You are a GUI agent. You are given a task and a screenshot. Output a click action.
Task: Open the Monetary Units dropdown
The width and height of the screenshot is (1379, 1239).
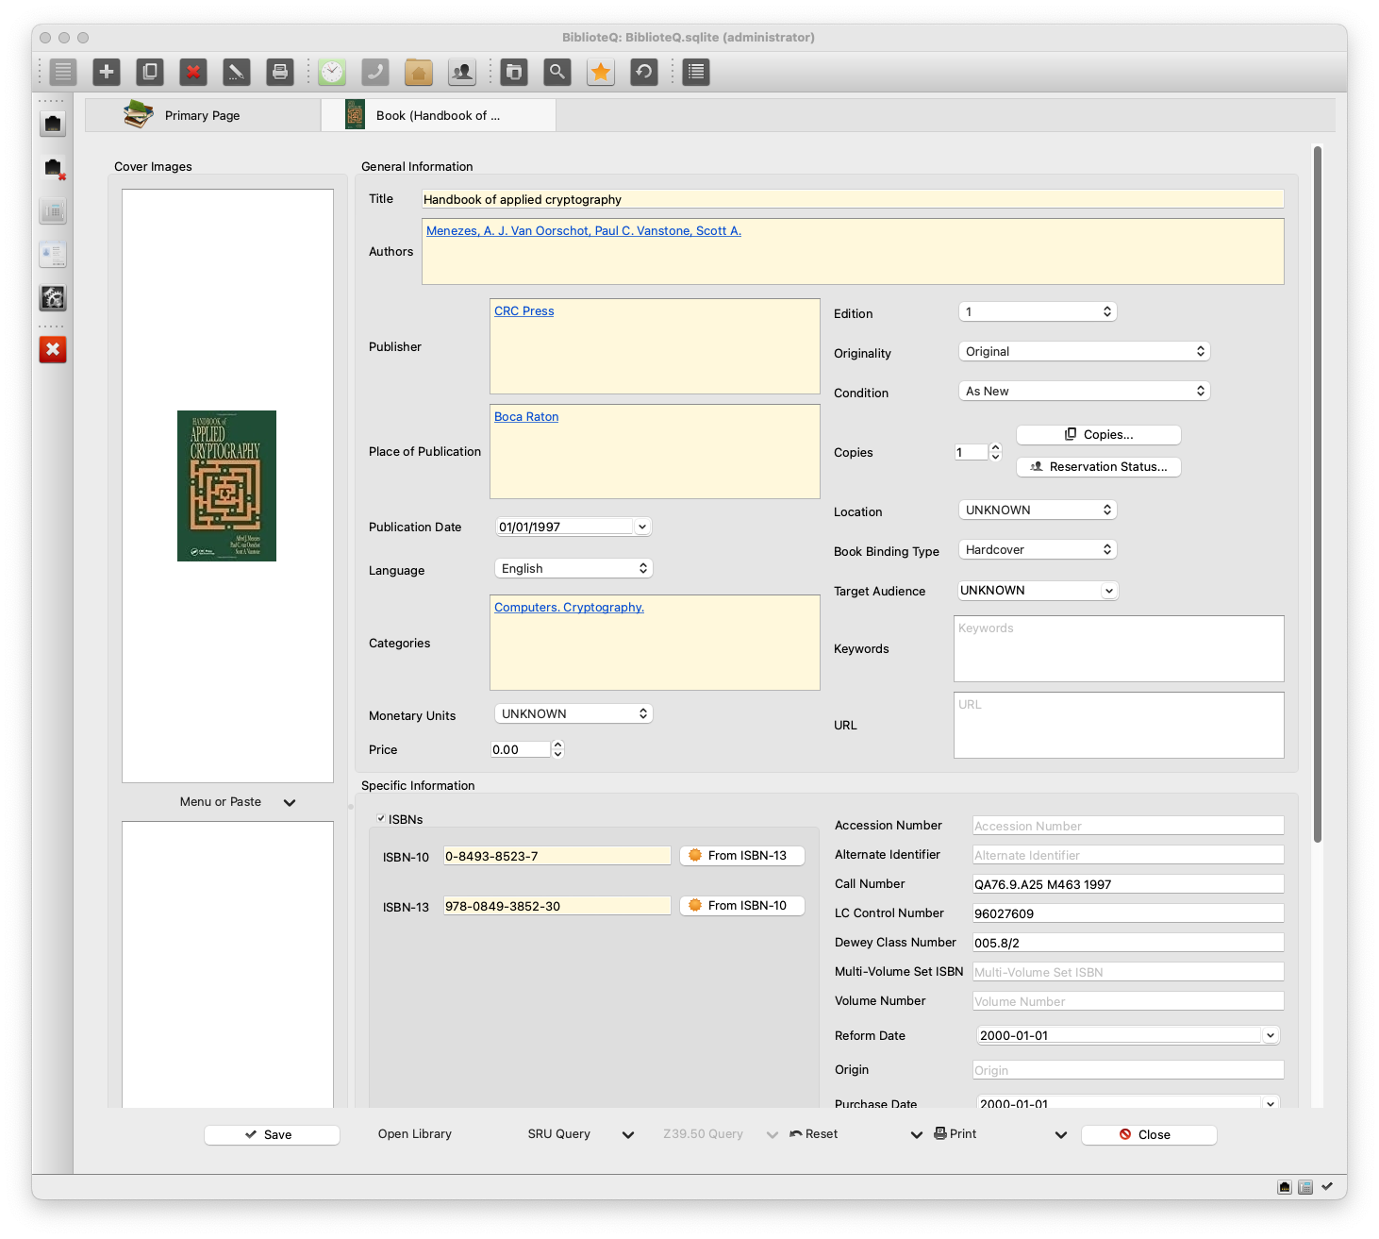(x=573, y=713)
